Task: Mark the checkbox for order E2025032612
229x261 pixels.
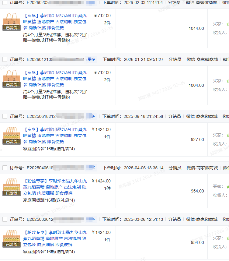Action: point(5,219)
